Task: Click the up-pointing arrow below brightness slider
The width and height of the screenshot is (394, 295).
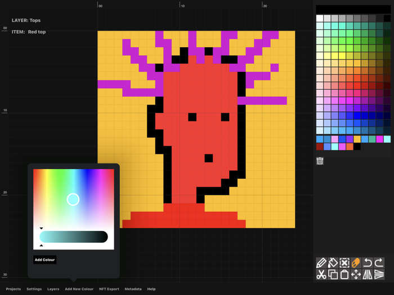Action: [41, 246]
